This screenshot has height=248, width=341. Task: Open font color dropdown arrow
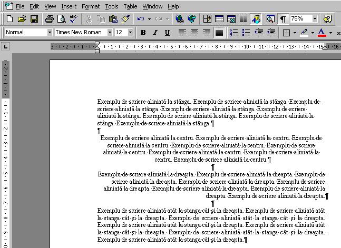pyautogui.click(x=330, y=33)
